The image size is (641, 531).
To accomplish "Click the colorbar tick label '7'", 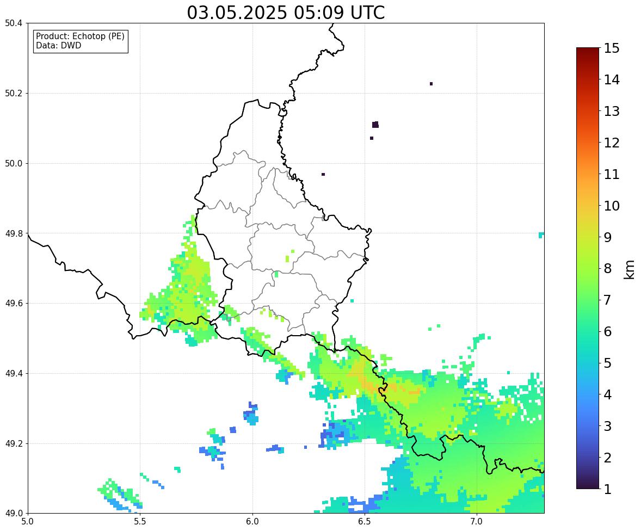I will pyautogui.click(x=608, y=300).
